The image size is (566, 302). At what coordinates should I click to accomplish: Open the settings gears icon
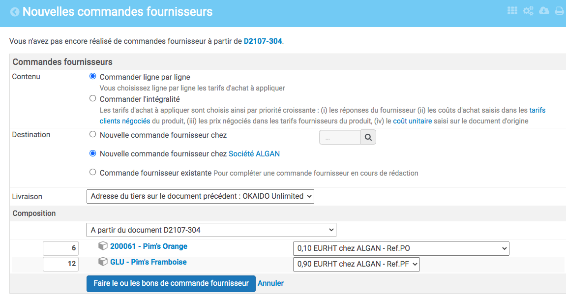pyautogui.click(x=528, y=10)
